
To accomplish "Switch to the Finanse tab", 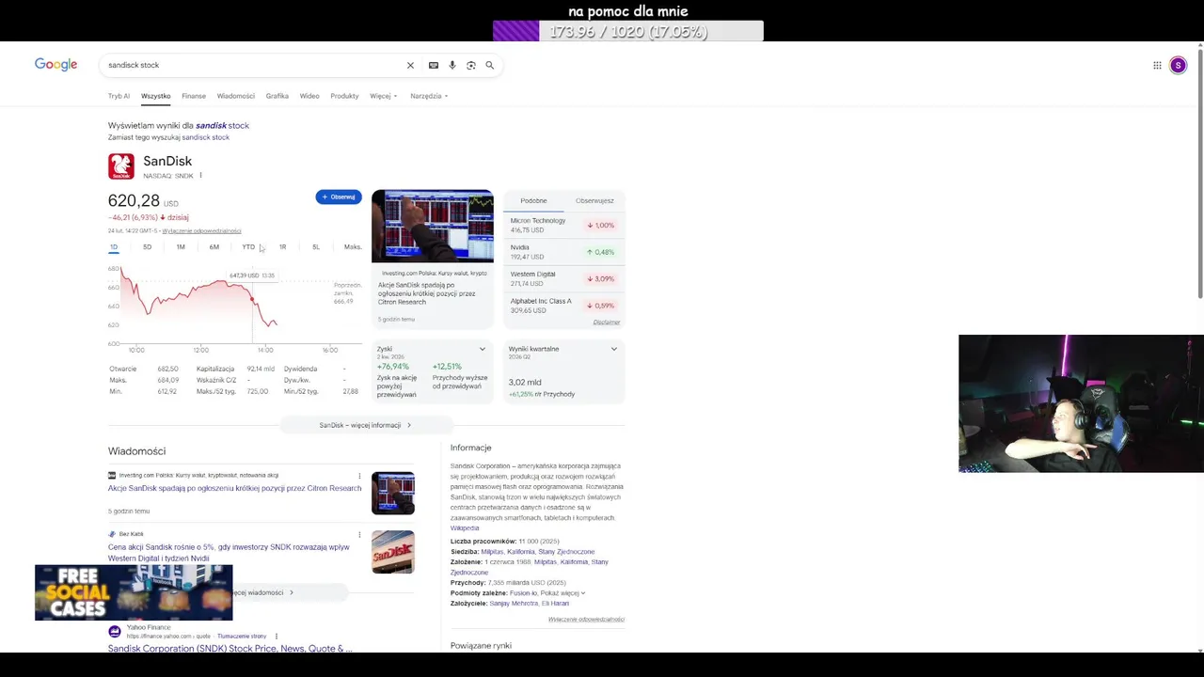I will [x=194, y=96].
